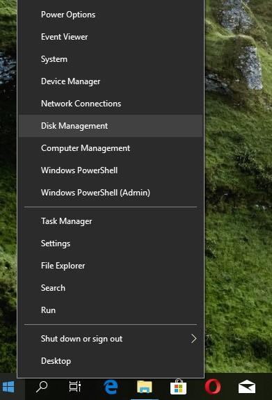The image size is (272, 400).
Task: Open the Run dialog entry
Action: pos(111,310)
